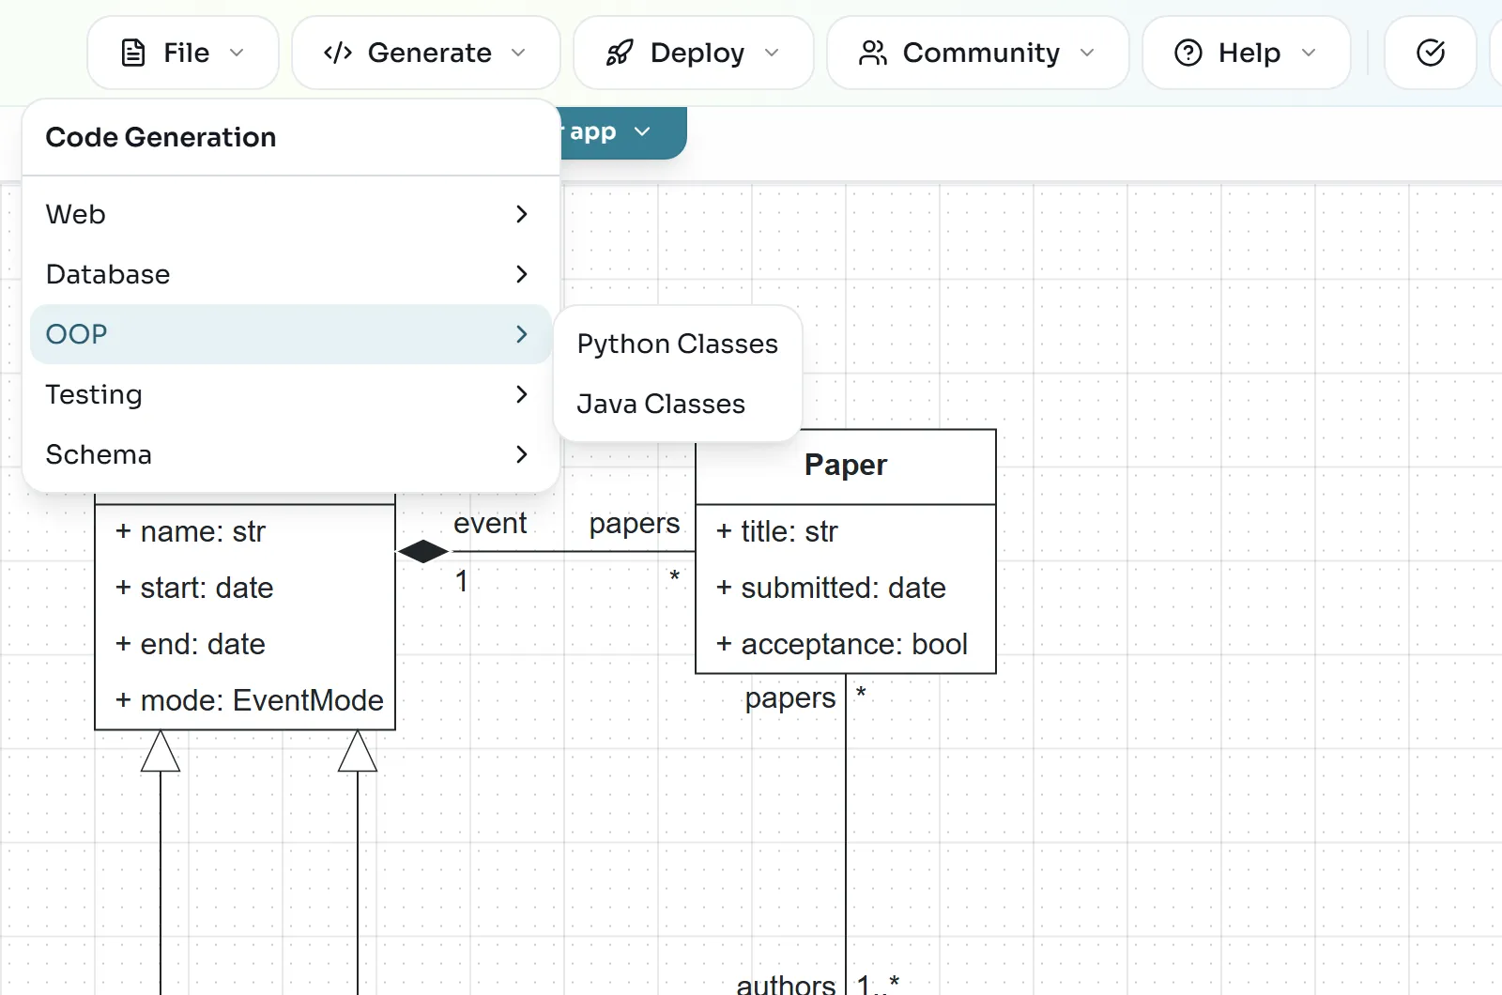This screenshot has width=1502, height=995.
Task: Click the File document icon
Action: [x=133, y=53]
